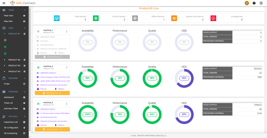Select the PRODUCT #2 radio indicator

tap(25, 60)
